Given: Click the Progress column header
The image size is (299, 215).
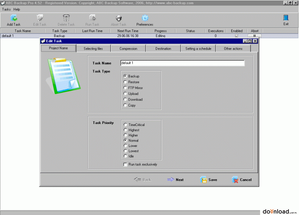Looking at the screenshot, I should click(x=160, y=31).
